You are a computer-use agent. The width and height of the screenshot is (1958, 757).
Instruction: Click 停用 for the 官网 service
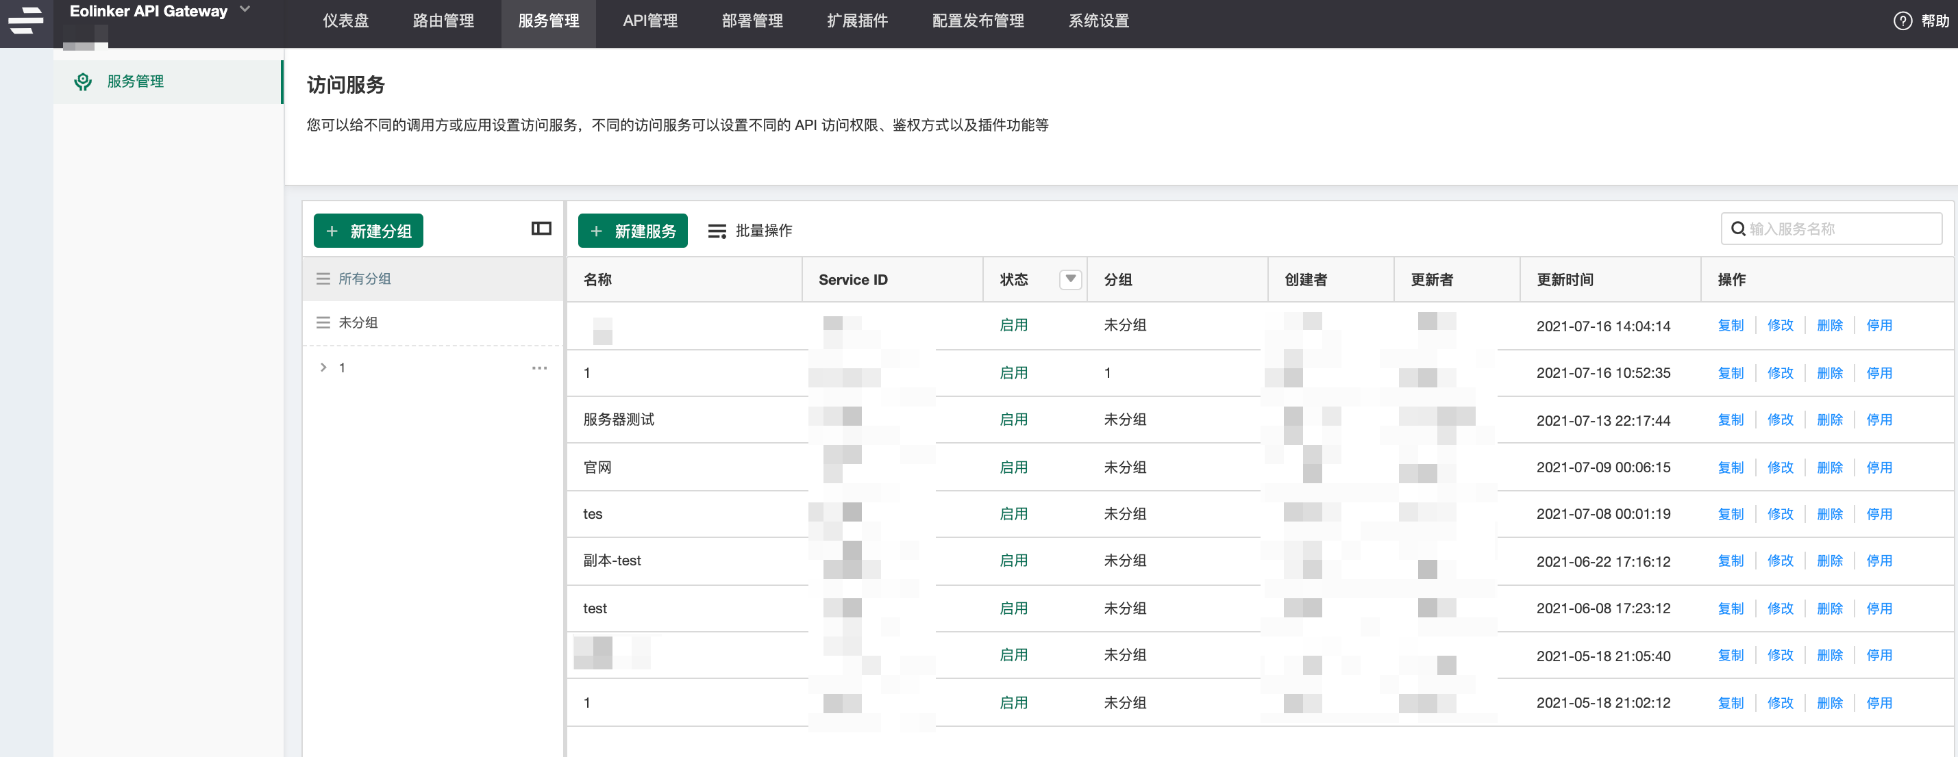1879,467
